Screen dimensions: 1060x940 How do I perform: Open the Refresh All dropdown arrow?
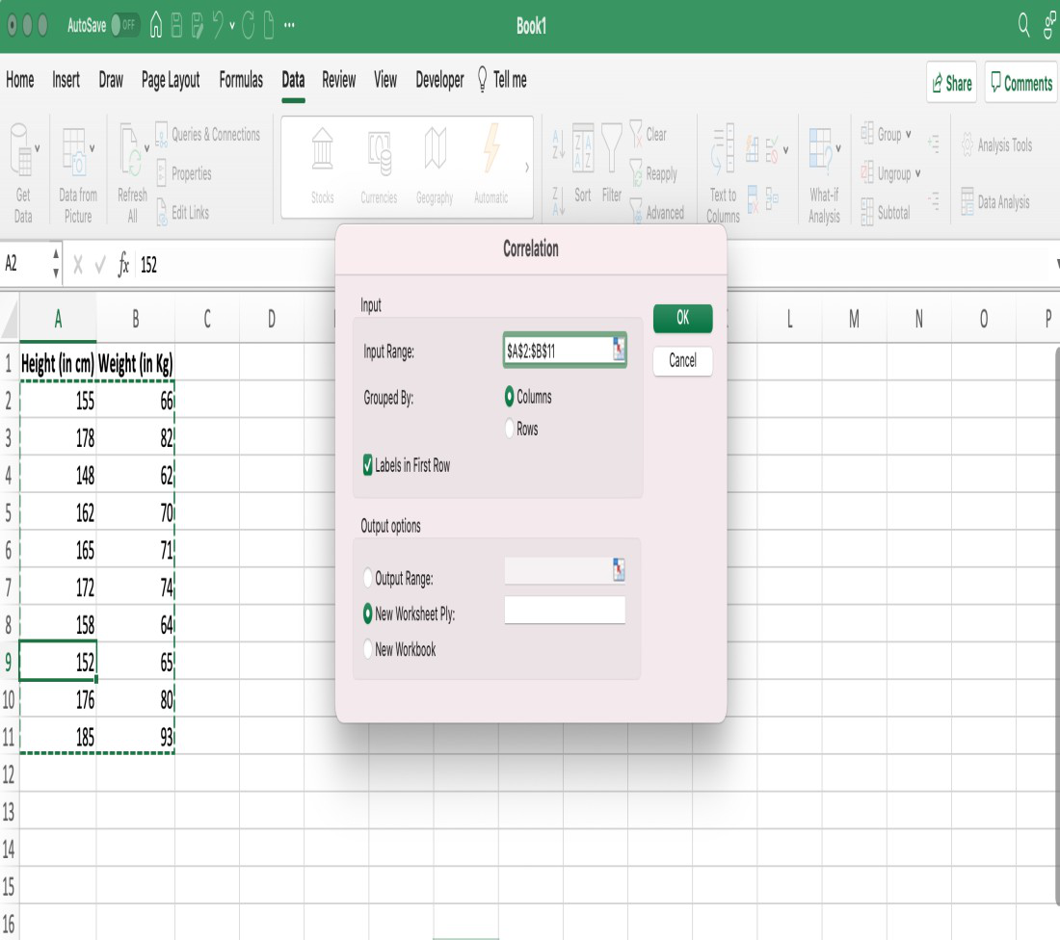pyautogui.click(x=146, y=148)
